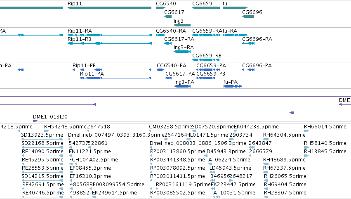Click the CG6696-RA transcript label
Viewport: 351px width, 199px height.
click(x=257, y=39)
